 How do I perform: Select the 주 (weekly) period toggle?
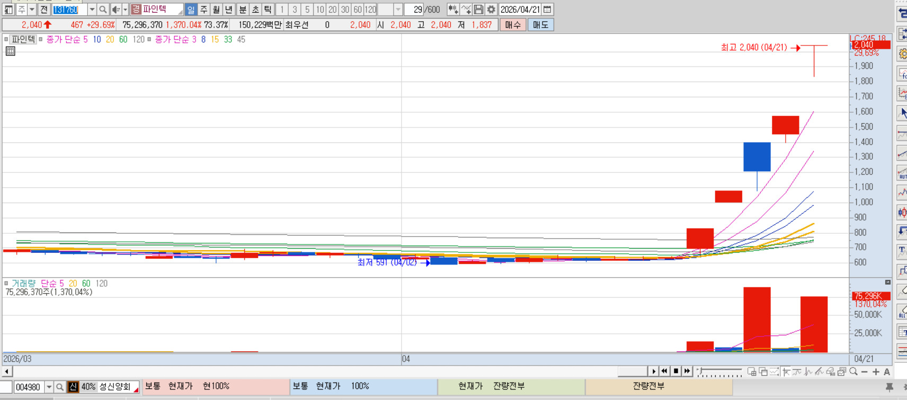point(203,10)
